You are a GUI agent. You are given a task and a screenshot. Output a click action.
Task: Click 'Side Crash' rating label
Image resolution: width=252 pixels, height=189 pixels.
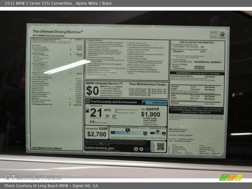coord(174,97)
